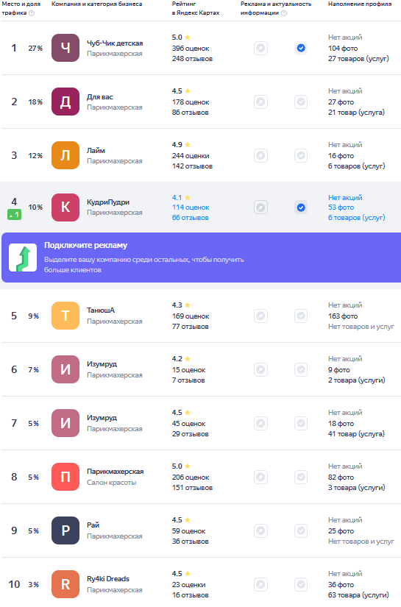Image resolution: width=401 pixels, height=607 pixels.
Task: Click the help icon next to Реклама и актуальность информации
Action: (284, 13)
